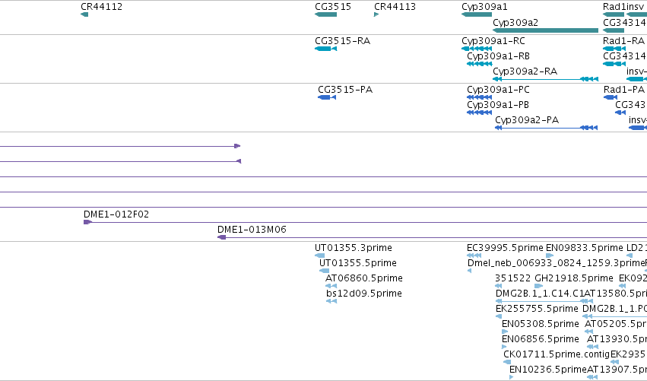Screen dimensions: 647x381
Task: Select the Cyp309a2 gene bar
Action: click(x=545, y=30)
